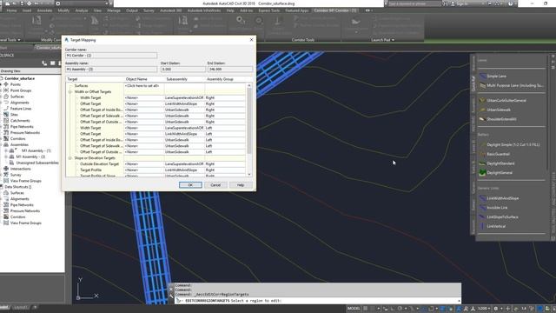Click the Unassigned Subassemblies icon

(11, 163)
